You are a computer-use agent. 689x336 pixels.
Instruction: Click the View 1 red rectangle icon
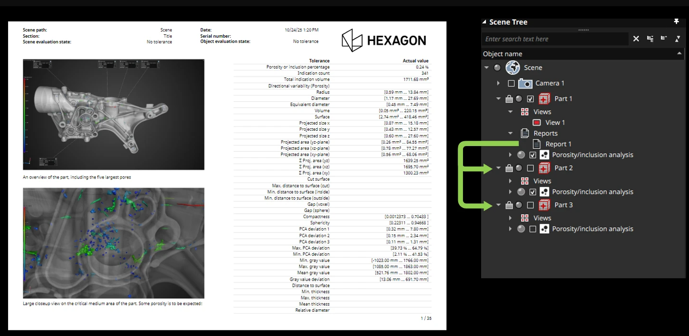[x=537, y=123]
